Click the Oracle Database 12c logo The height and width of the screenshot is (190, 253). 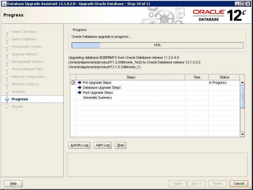pos(220,15)
